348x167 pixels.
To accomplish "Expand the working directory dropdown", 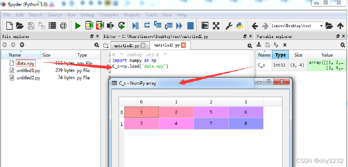I will [321, 26].
